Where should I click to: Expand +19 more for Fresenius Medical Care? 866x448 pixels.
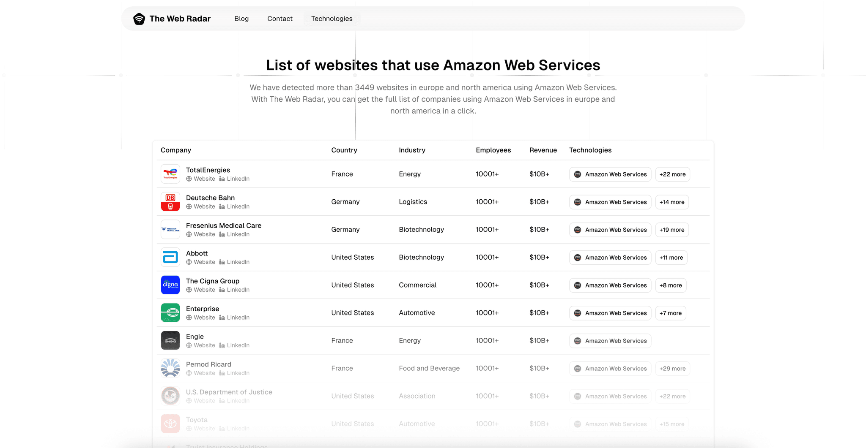click(x=672, y=230)
